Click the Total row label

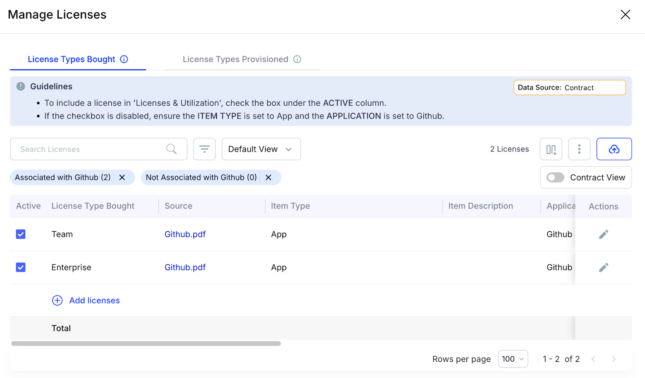61,328
